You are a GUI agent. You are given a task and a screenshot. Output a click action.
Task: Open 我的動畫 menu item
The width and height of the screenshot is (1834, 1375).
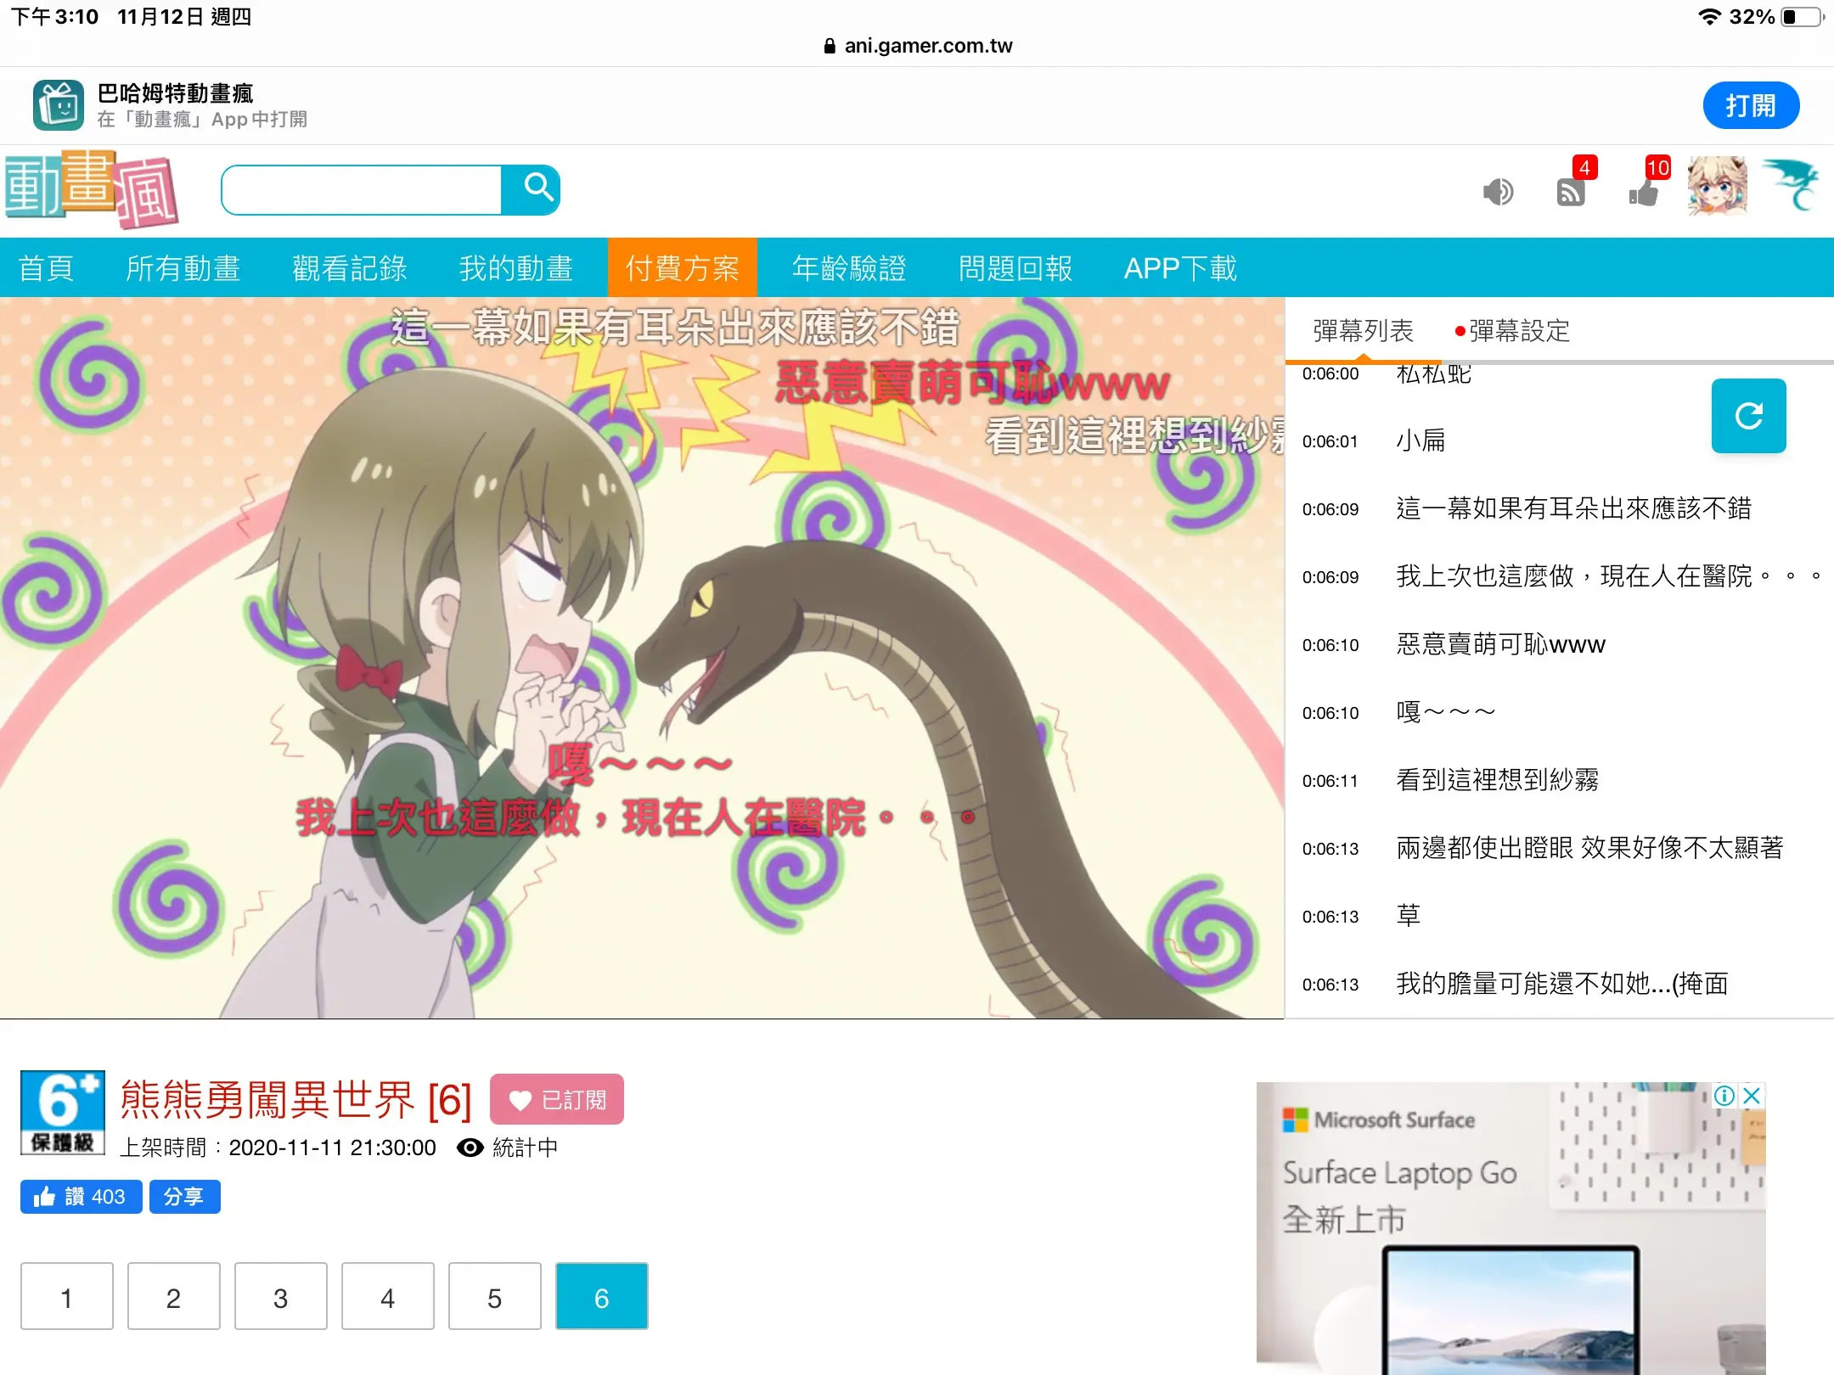516,268
